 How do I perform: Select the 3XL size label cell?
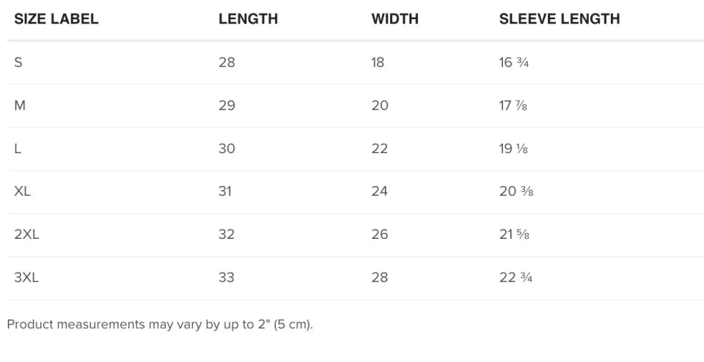26,278
